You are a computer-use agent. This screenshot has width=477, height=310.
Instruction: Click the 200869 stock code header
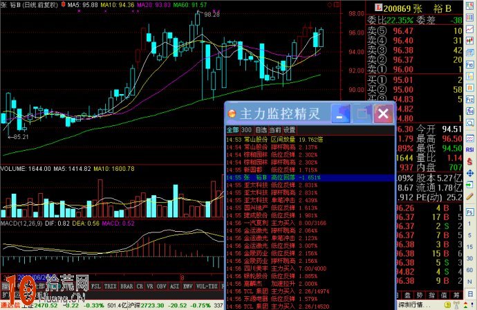coord(397,8)
